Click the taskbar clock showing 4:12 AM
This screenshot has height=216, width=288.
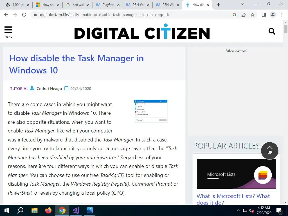click(264, 210)
